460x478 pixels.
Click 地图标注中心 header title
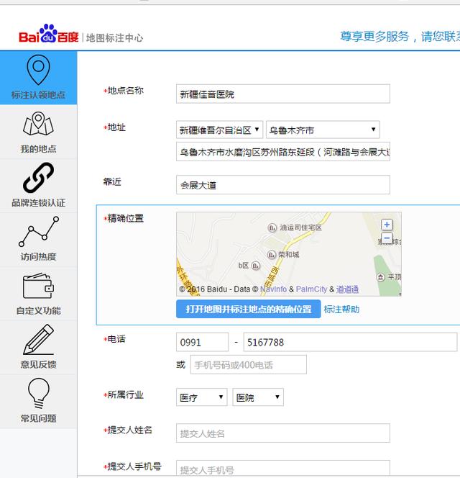114,38
